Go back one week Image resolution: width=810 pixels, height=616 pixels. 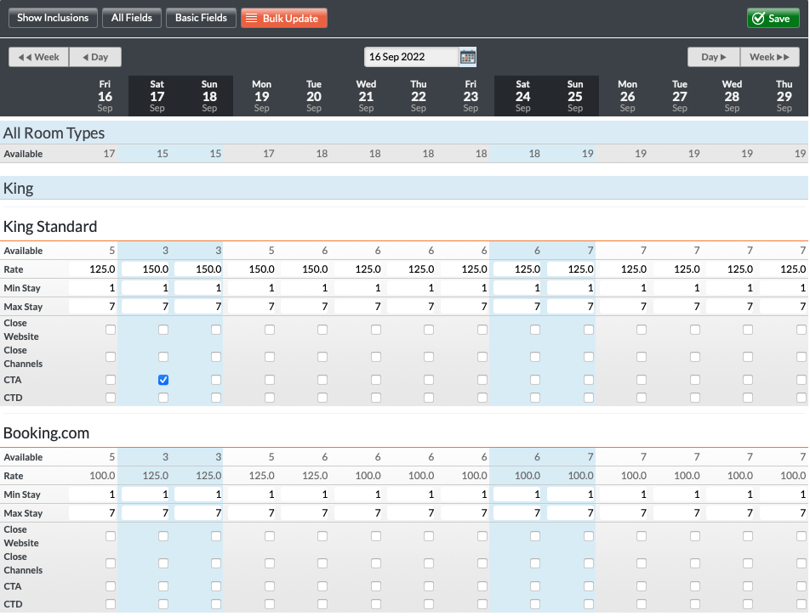tap(38, 57)
